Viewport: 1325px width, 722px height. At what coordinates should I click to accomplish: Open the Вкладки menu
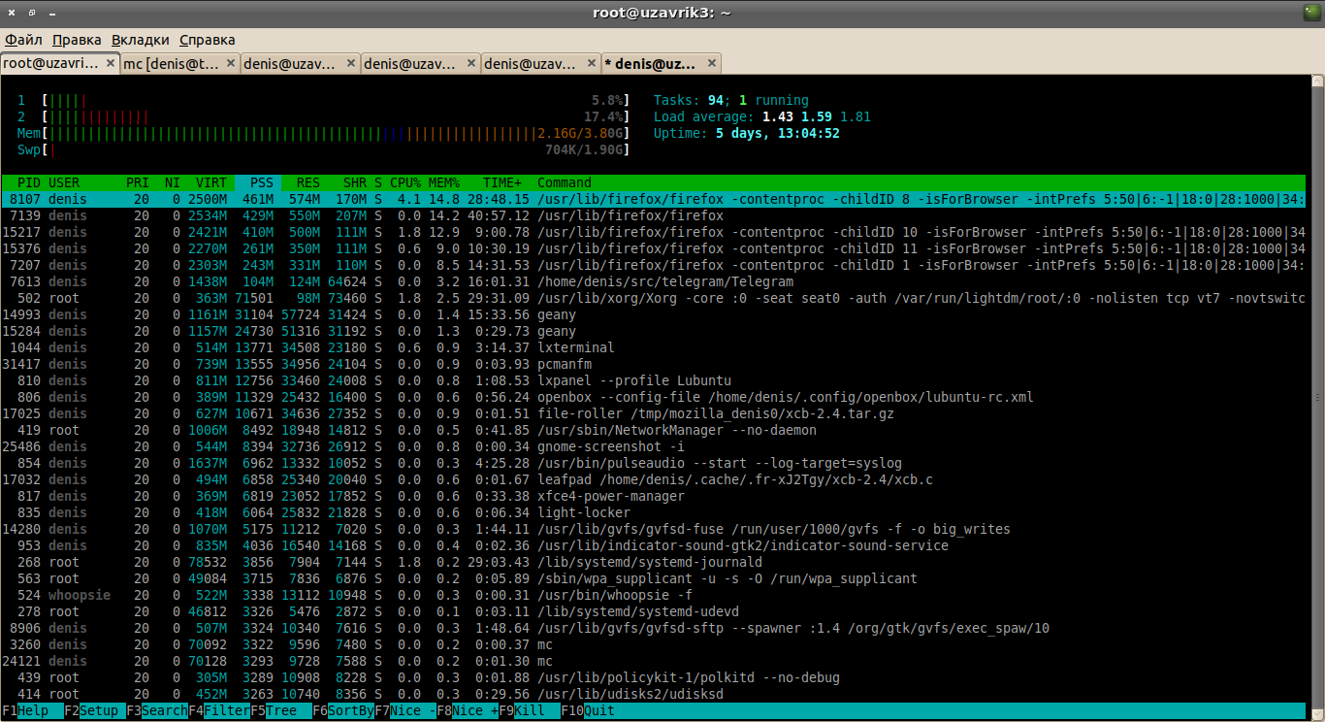[x=141, y=40]
